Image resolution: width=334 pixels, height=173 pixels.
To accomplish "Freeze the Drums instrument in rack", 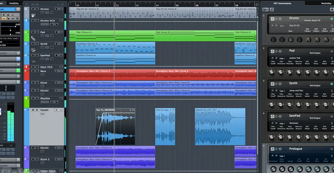I will pyautogui.click(x=280, y=19).
